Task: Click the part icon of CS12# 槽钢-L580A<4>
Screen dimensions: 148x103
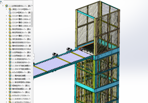Action: point(10,26)
